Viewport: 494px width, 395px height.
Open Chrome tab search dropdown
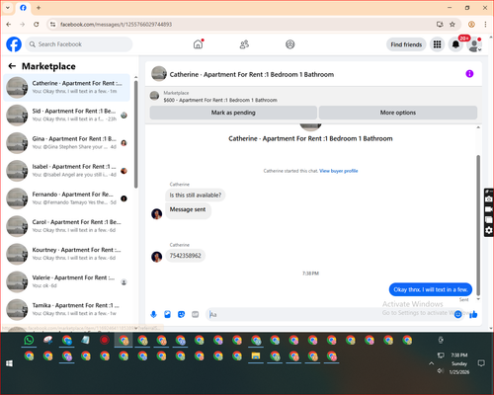click(x=8, y=8)
